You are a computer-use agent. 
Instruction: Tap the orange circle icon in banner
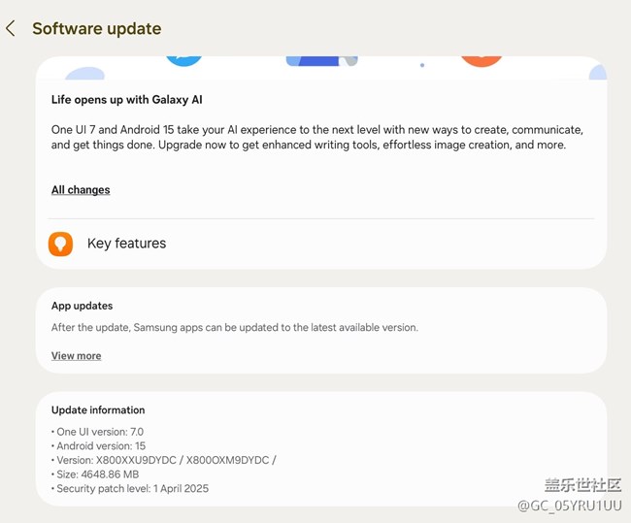tap(481, 59)
